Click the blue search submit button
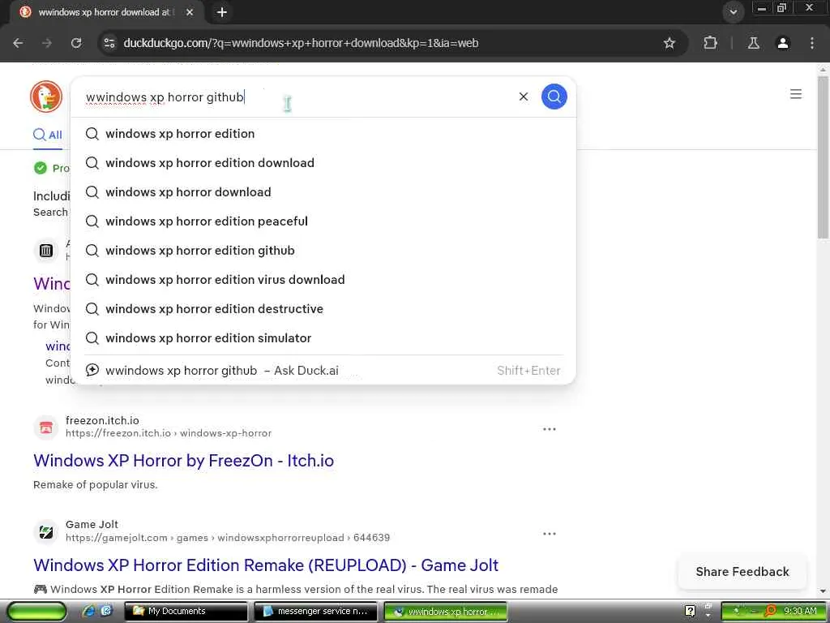The height and width of the screenshot is (623, 830). pyautogui.click(x=554, y=97)
